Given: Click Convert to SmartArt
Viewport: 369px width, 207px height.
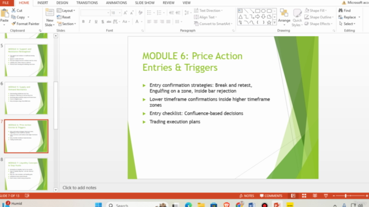Looking at the screenshot, I should [213, 24].
